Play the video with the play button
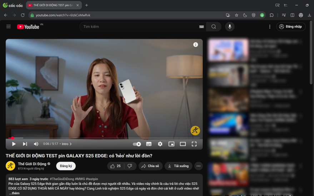This screenshot has height=196, width=314. [x=14, y=144]
